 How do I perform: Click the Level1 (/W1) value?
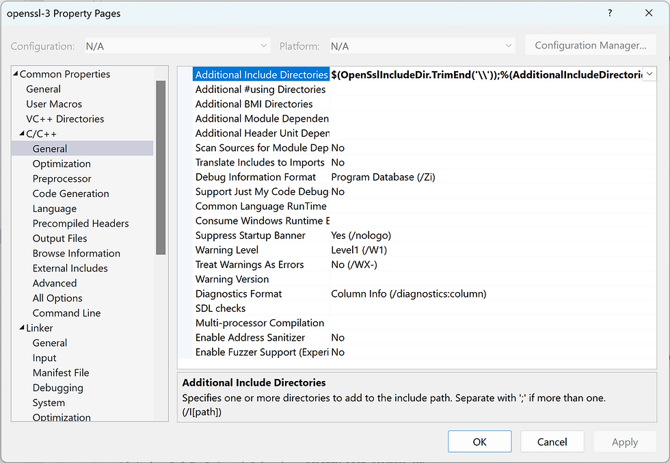click(359, 250)
